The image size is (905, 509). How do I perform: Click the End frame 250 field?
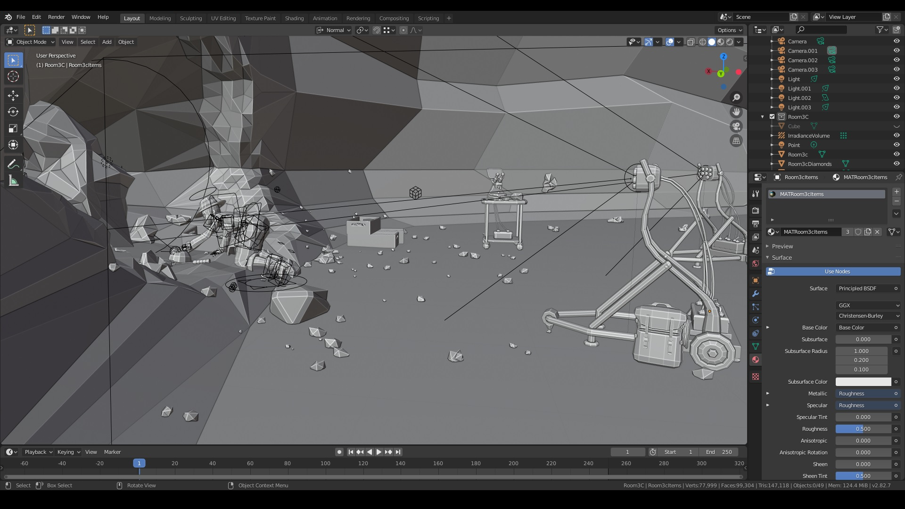tap(719, 452)
